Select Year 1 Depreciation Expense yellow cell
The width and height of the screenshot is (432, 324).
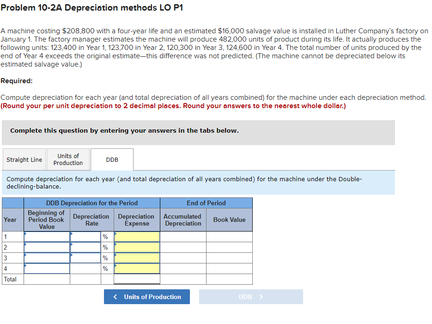tap(137, 237)
